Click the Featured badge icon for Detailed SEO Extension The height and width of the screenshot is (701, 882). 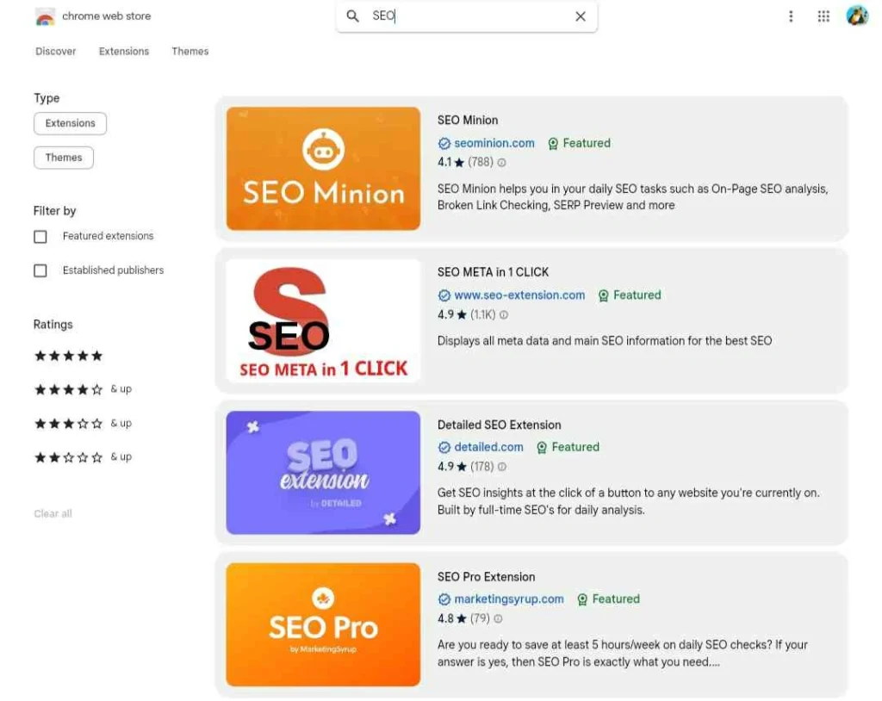542,447
